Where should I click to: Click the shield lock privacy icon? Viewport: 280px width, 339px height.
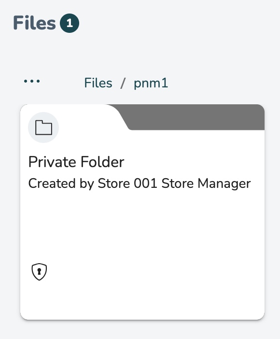point(39,272)
